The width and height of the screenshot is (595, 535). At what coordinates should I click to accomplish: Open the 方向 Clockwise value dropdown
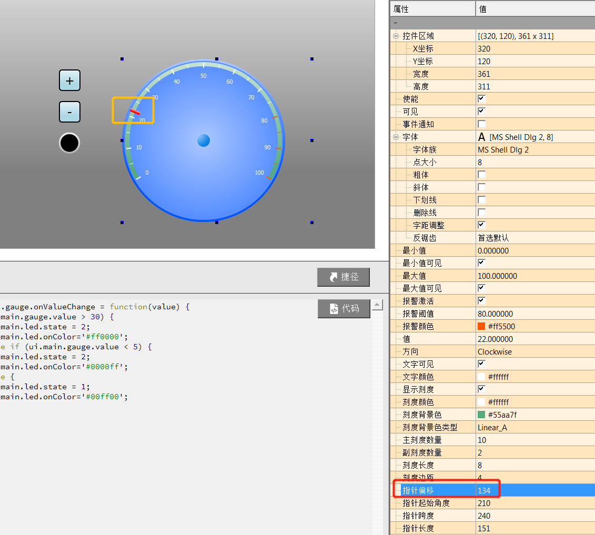pos(535,352)
